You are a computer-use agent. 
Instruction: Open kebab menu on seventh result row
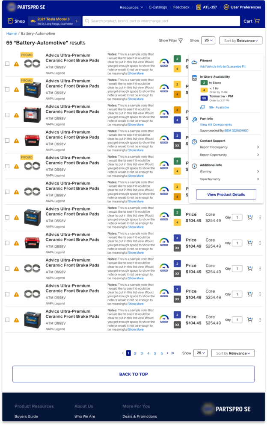point(260,217)
